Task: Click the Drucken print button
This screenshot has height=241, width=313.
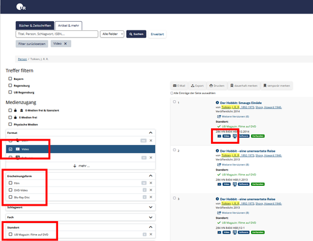Action: point(217,85)
